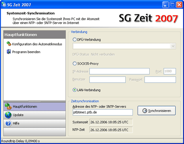Viewport: 184px width, 144px height.
Task: Open the DFÜ connection dropdown arrow
Action: 173,46
